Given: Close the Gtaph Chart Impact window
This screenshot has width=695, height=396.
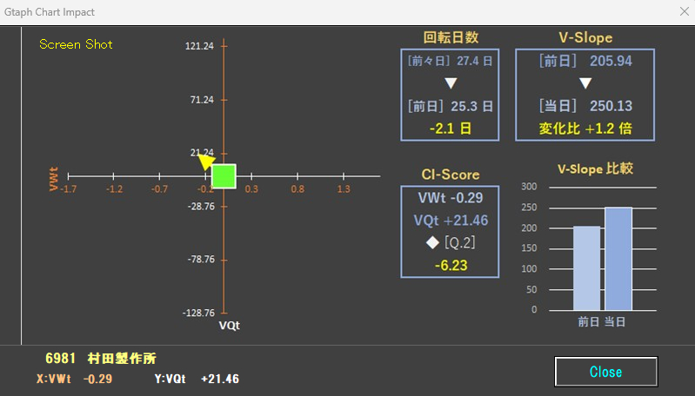Looking at the screenshot, I should coord(685,11).
